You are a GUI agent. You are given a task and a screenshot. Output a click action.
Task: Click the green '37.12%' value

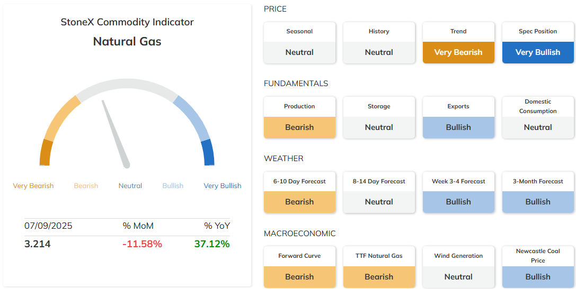(212, 244)
